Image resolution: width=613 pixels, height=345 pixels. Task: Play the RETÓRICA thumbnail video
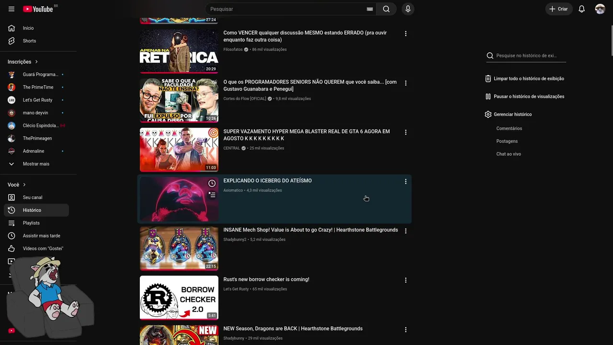[179, 51]
